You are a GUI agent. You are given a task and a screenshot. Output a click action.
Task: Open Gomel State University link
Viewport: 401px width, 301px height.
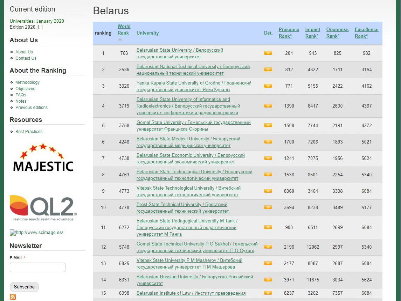tap(194, 125)
